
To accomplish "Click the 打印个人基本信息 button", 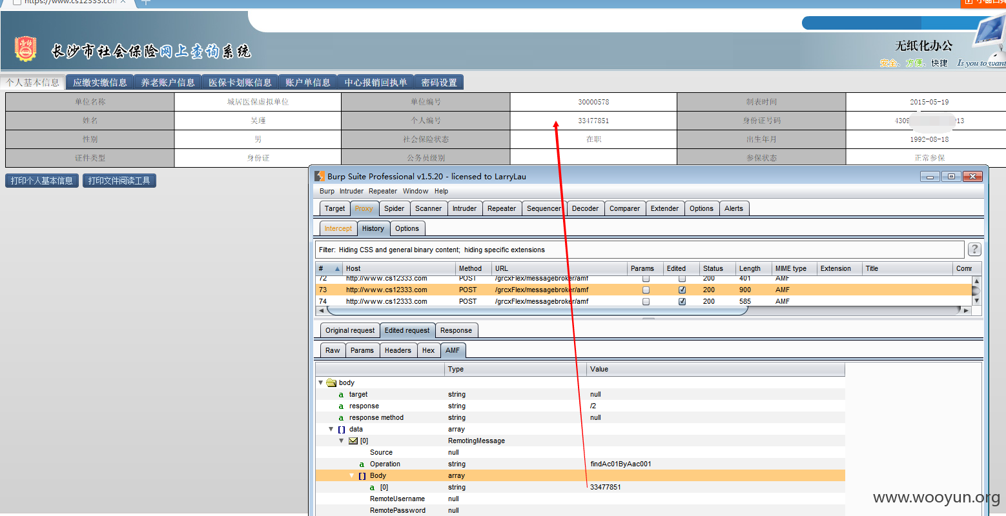I will click(x=42, y=181).
